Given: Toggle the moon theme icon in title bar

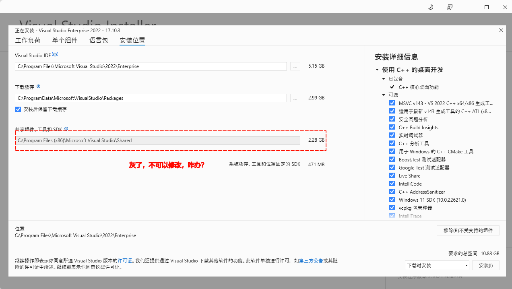Looking at the screenshot, I should click(x=430, y=7).
